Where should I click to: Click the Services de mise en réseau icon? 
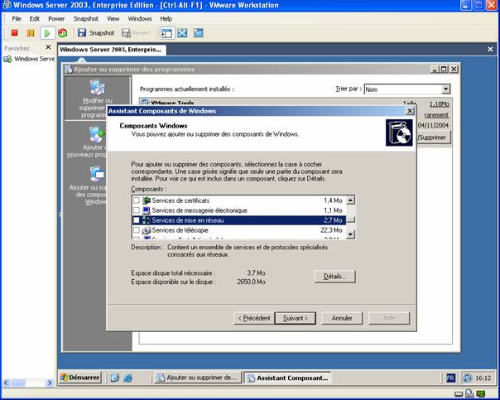[x=147, y=220]
